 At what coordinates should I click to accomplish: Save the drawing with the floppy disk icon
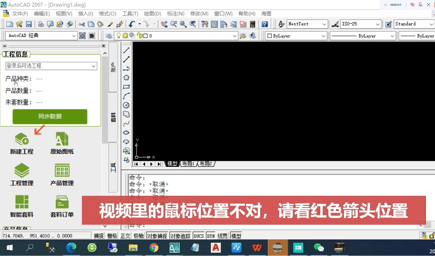point(28,24)
